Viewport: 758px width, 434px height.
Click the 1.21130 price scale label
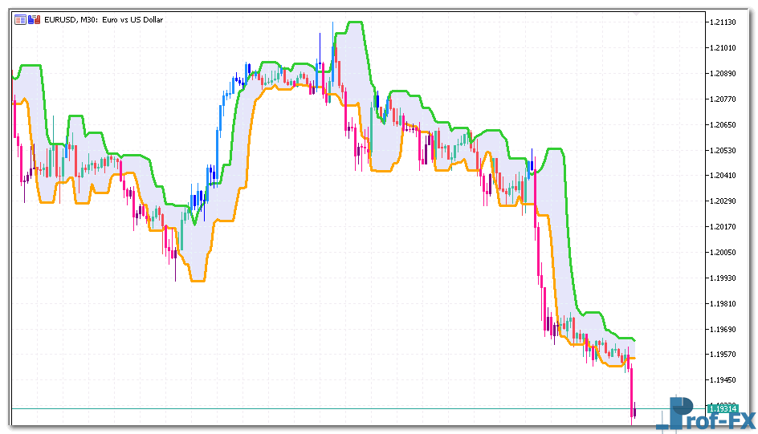[x=723, y=22]
